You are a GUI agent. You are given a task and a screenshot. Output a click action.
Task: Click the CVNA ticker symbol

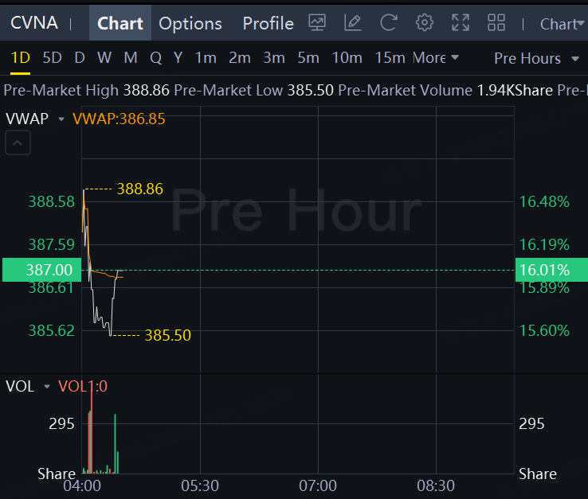coord(34,23)
